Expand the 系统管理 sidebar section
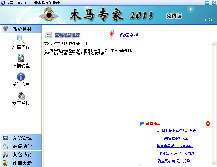The height and width of the screenshot is (167, 217). (21, 138)
